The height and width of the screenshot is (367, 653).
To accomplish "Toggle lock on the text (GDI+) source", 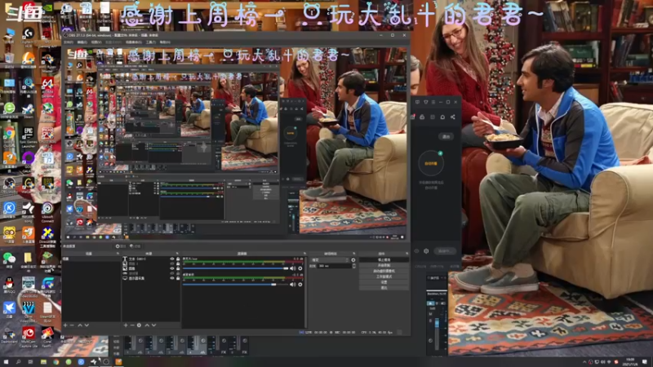I will pos(178,259).
